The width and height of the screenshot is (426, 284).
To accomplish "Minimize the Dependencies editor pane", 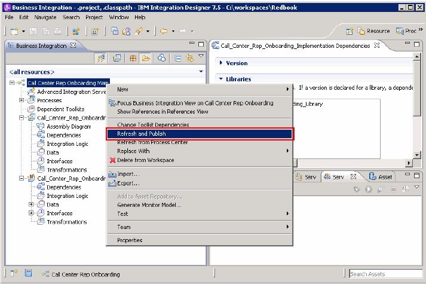I will point(407,43).
